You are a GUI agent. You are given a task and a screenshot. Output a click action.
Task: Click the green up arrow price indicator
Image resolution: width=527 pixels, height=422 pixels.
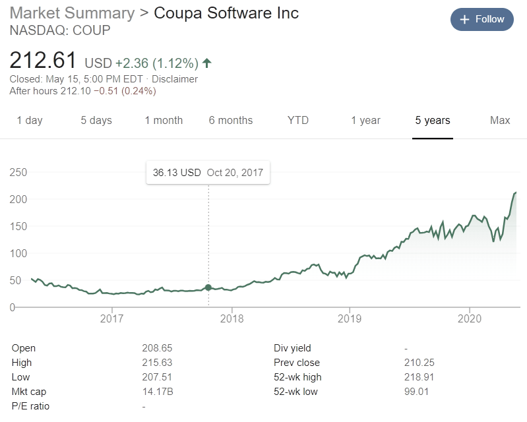206,63
